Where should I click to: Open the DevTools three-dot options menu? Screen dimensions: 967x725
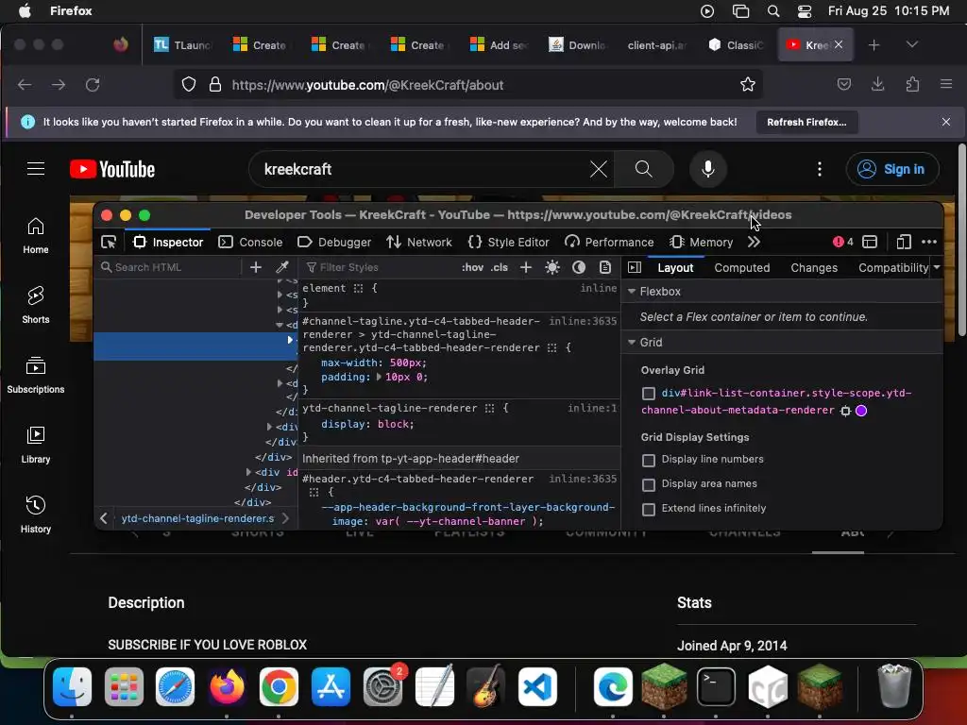click(929, 243)
